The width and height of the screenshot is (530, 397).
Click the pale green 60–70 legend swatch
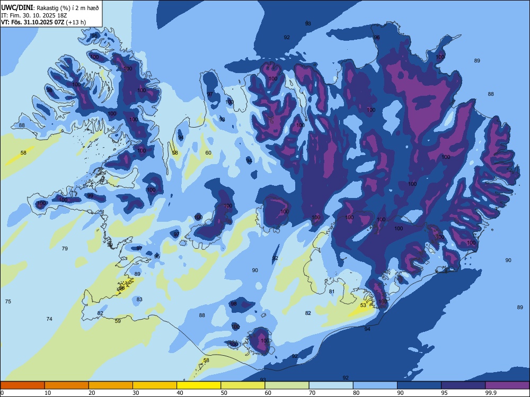coord(287,385)
